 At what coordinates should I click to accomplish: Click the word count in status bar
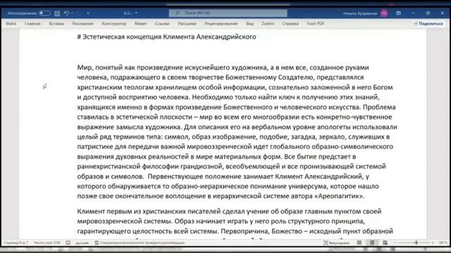pyautogui.click(x=47, y=242)
